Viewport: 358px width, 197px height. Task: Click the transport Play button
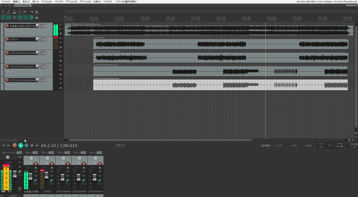pyautogui.click(x=21, y=145)
